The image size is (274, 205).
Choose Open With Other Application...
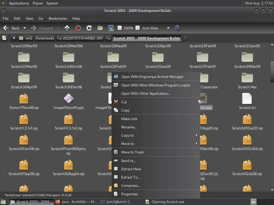coord(156,94)
